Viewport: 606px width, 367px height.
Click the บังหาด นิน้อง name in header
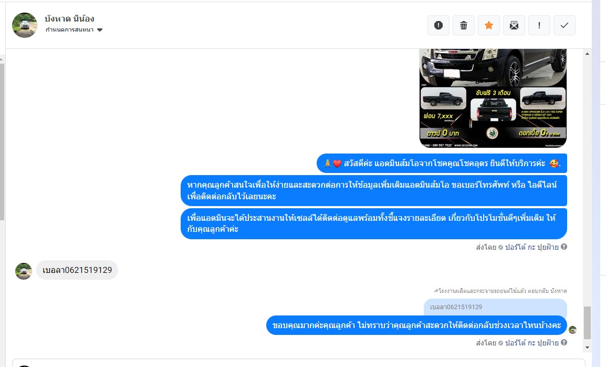[69, 18]
